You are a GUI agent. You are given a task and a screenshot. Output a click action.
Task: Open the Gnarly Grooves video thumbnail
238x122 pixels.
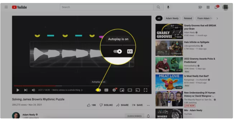pos(169,32)
